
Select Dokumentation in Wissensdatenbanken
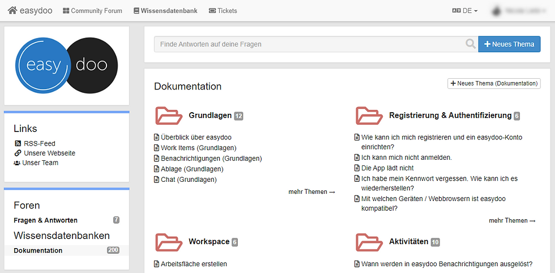coord(38,250)
